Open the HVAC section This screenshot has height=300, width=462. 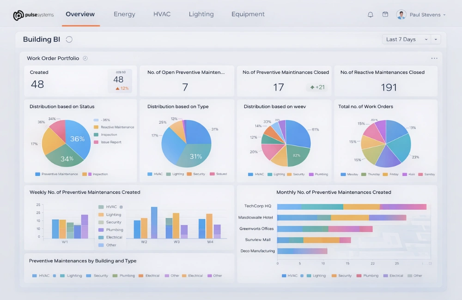(x=162, y=14)
